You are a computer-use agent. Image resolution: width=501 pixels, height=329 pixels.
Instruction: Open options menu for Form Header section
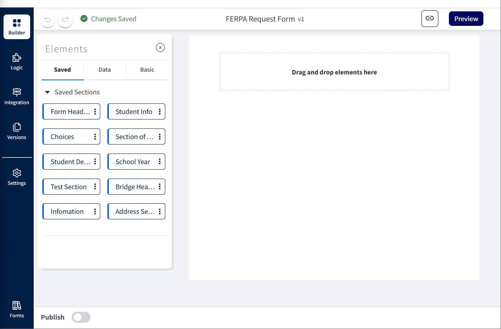(x=95, y=111)
